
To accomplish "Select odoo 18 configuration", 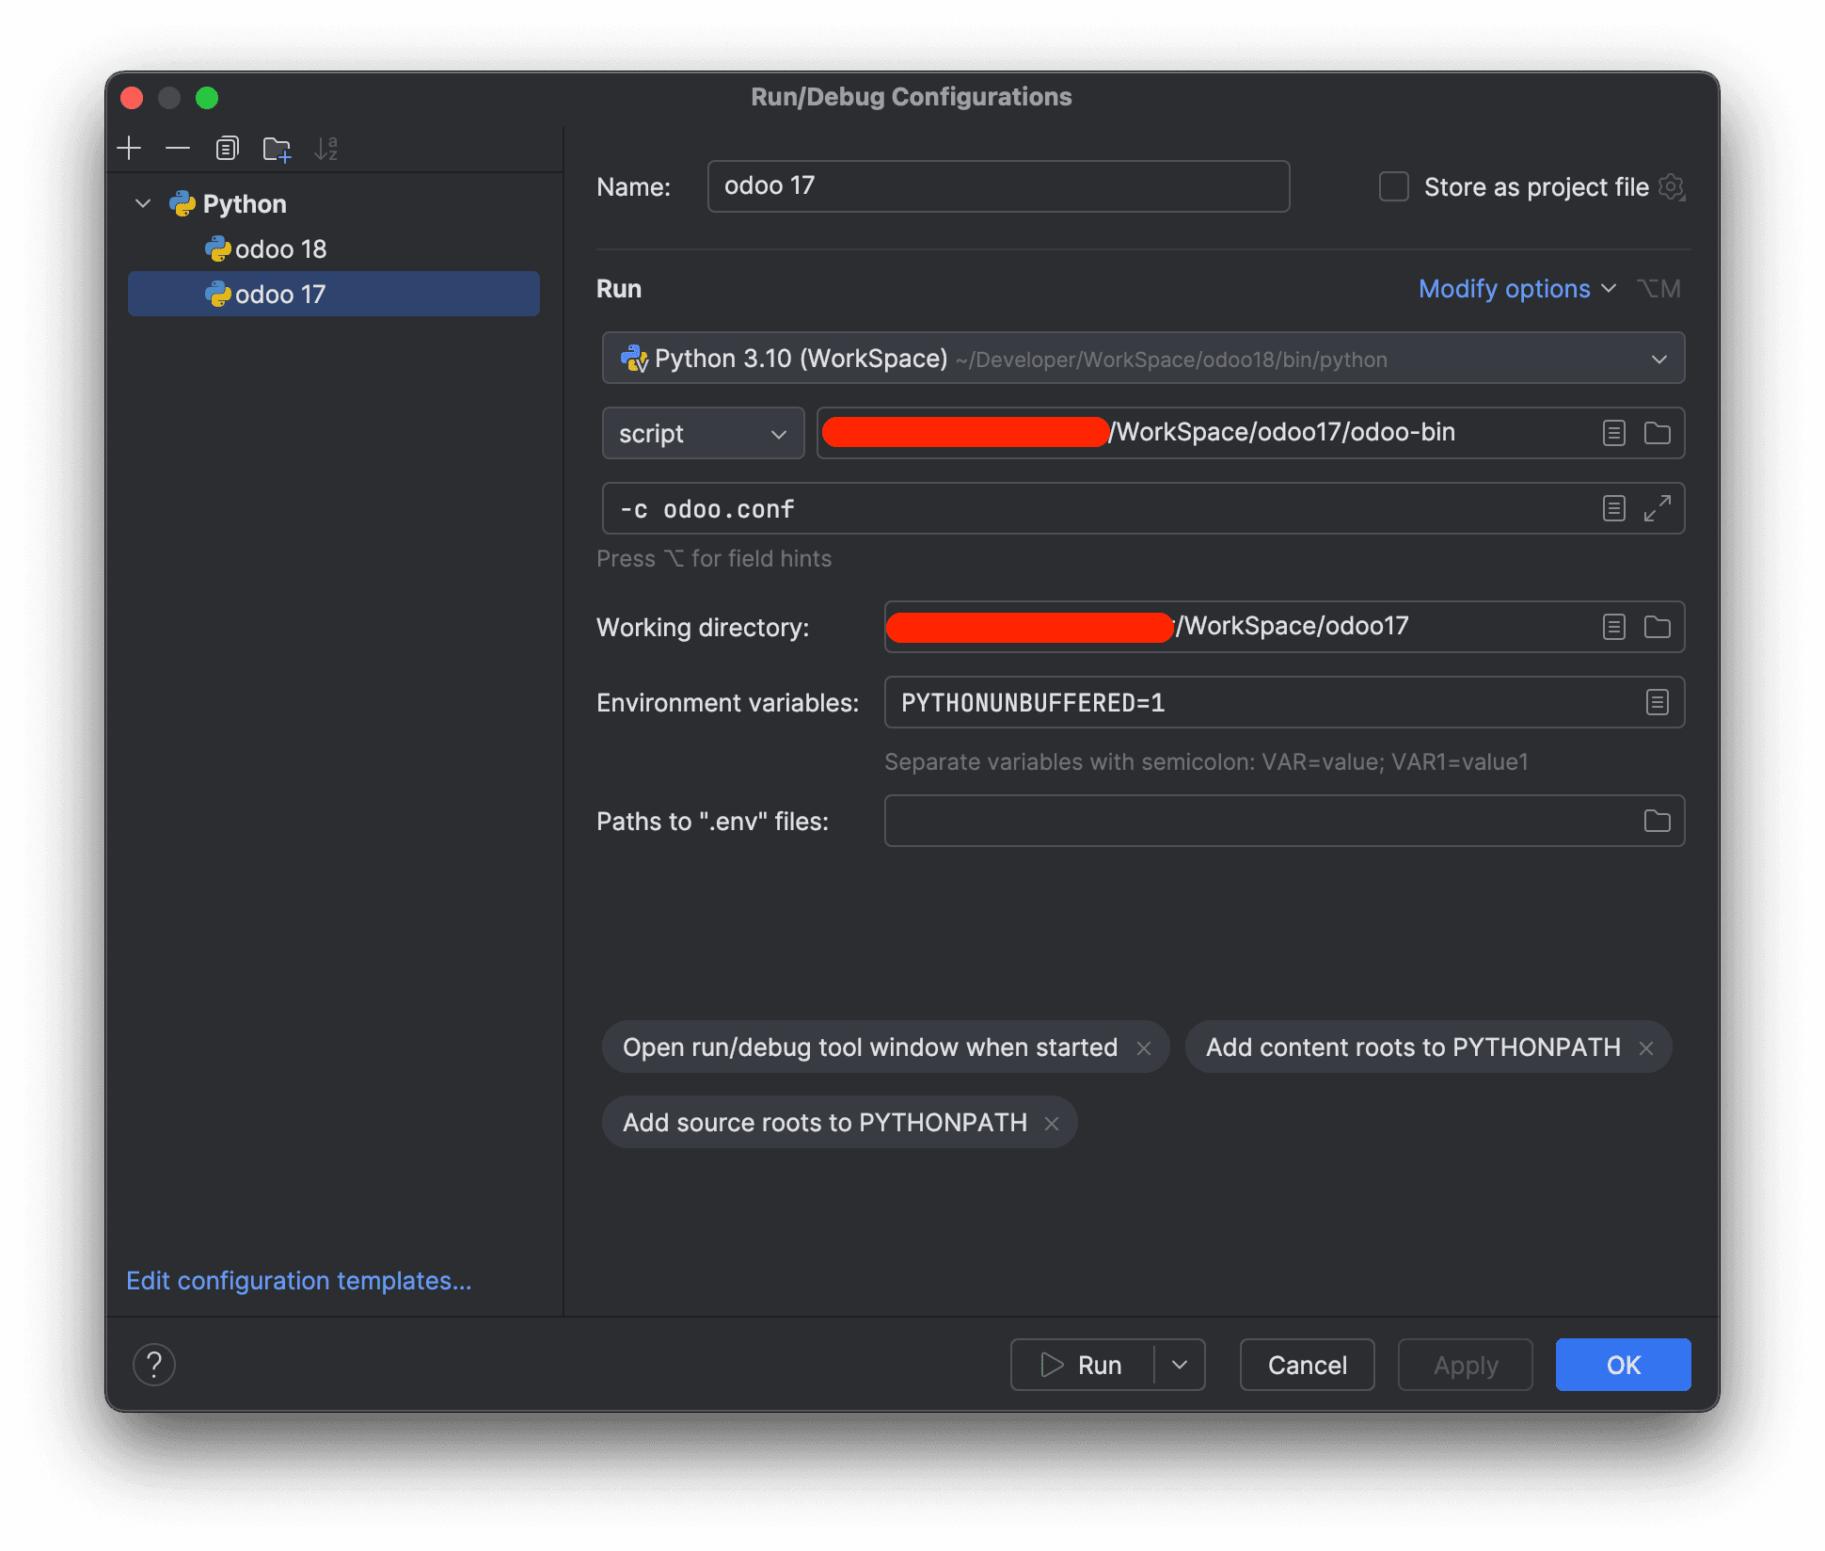I will (x=283, y=247).
